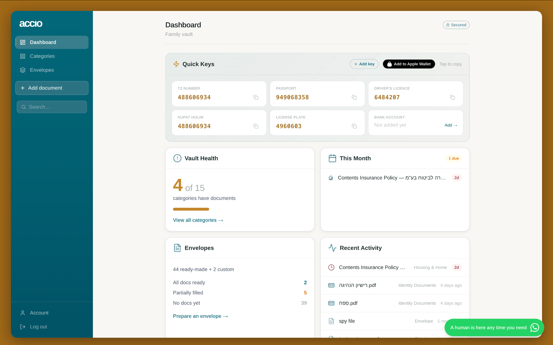Click the Add document button
The image size is (553, 345).
52,88
